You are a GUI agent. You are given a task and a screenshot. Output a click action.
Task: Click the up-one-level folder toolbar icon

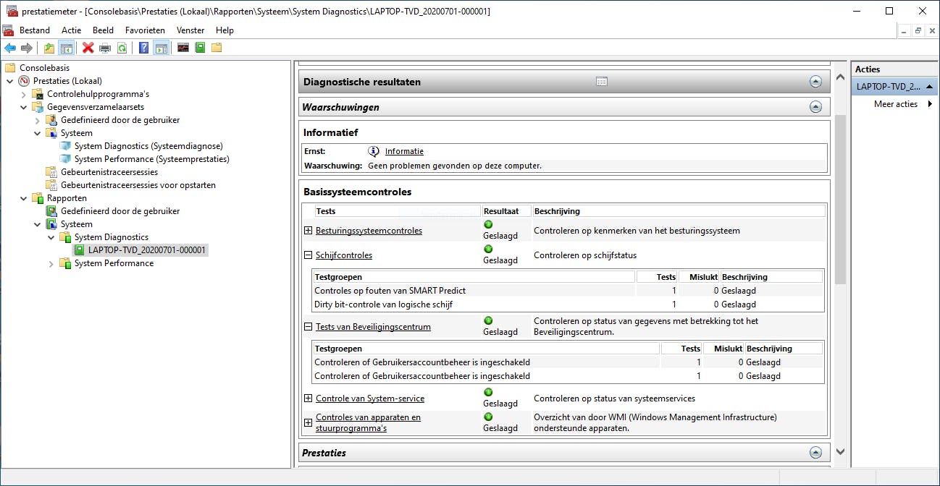(49, 48)
